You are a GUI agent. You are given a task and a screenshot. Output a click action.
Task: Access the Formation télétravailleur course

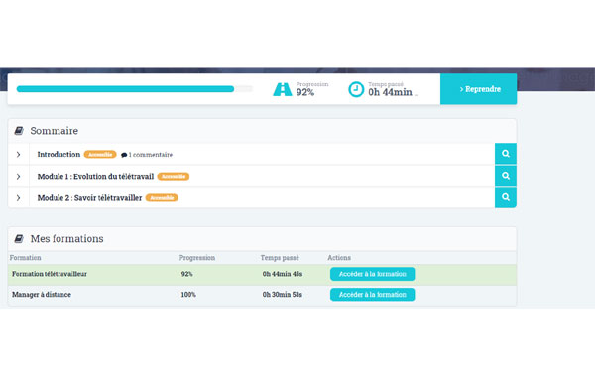pyautogui.click(x=372, y=274)
